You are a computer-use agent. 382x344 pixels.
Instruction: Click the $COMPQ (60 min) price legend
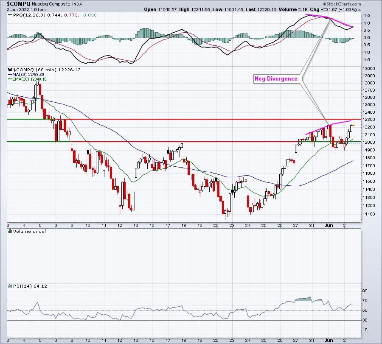coord(33,70)
